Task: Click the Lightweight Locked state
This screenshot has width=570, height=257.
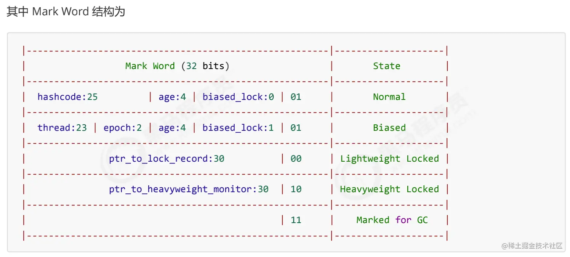Action: (x=389, y=159)
